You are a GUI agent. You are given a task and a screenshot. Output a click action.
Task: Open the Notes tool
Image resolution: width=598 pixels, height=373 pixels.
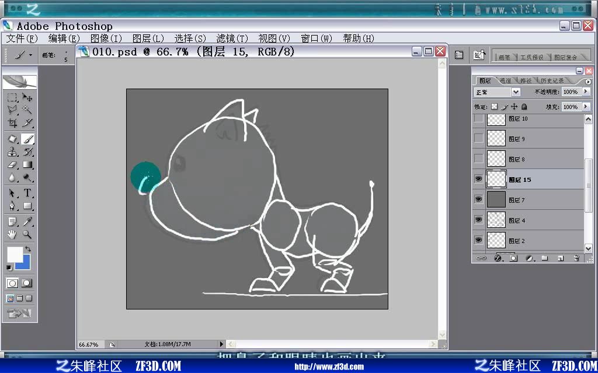(x=12, y=221)
